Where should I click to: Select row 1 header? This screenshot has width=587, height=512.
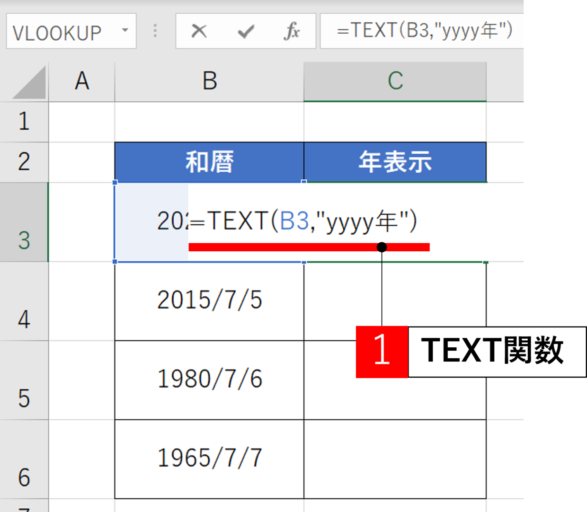[x=24, y=122]
